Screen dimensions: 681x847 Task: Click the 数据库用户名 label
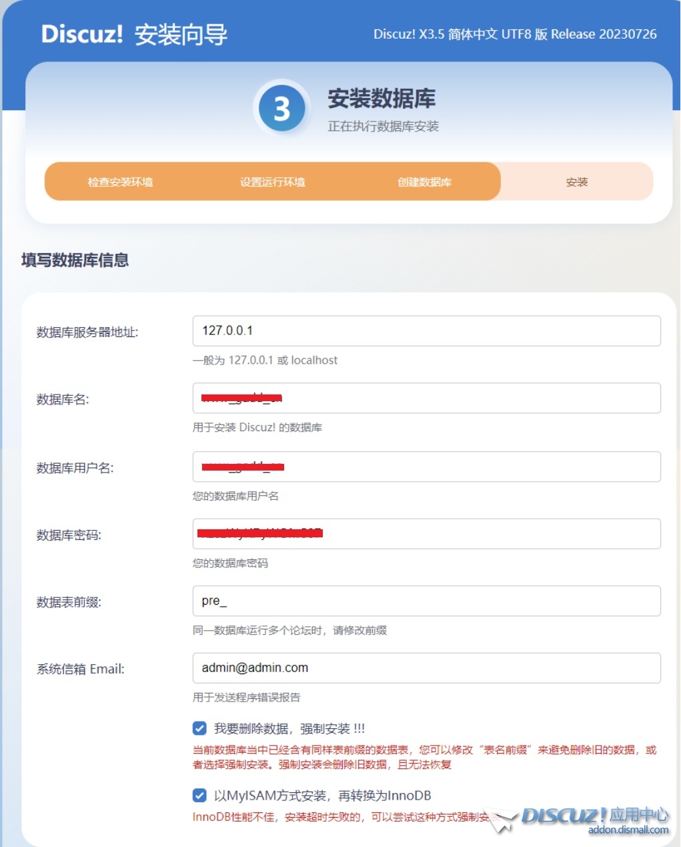(75, 468)
